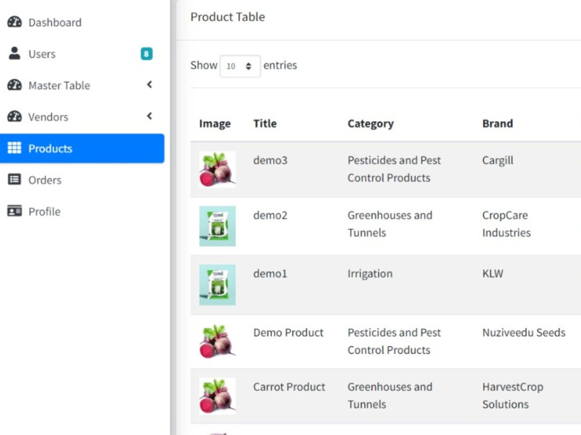
Task: Sort table by Title column header
Action: (265, 124)
